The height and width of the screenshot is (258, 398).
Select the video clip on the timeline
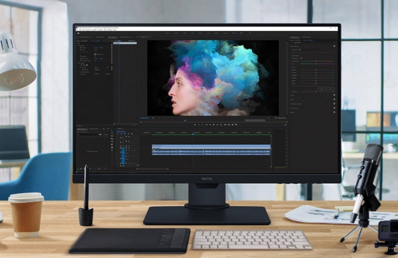[x=212, y=147]
